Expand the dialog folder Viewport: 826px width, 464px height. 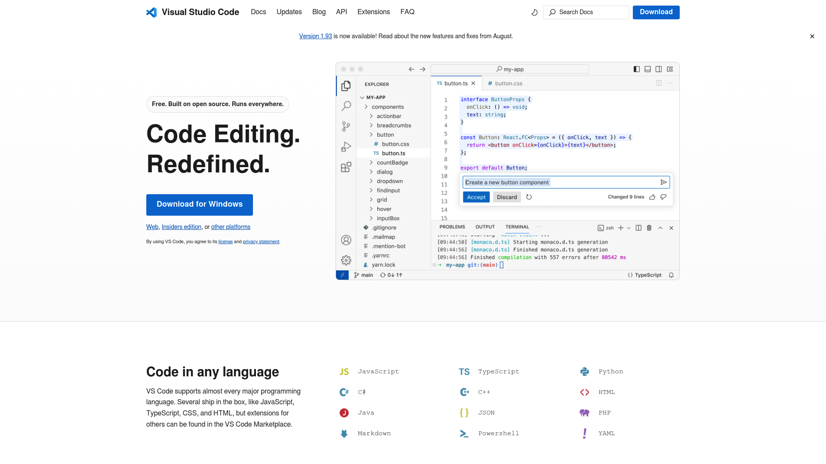tap(385, 172)
